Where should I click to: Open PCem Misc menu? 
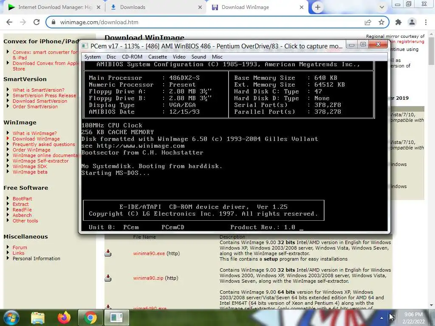(217, 57)
